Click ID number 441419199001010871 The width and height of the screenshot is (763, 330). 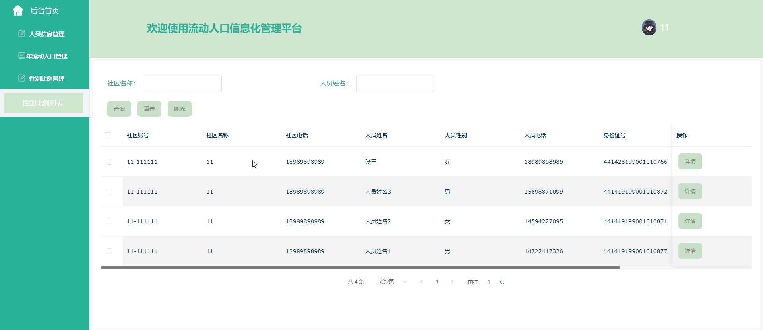[x=635, y=221]
